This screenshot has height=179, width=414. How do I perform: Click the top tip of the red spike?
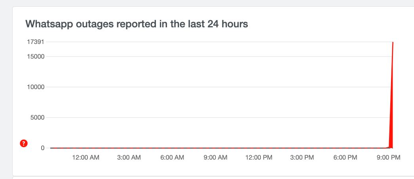coord(393,42)
